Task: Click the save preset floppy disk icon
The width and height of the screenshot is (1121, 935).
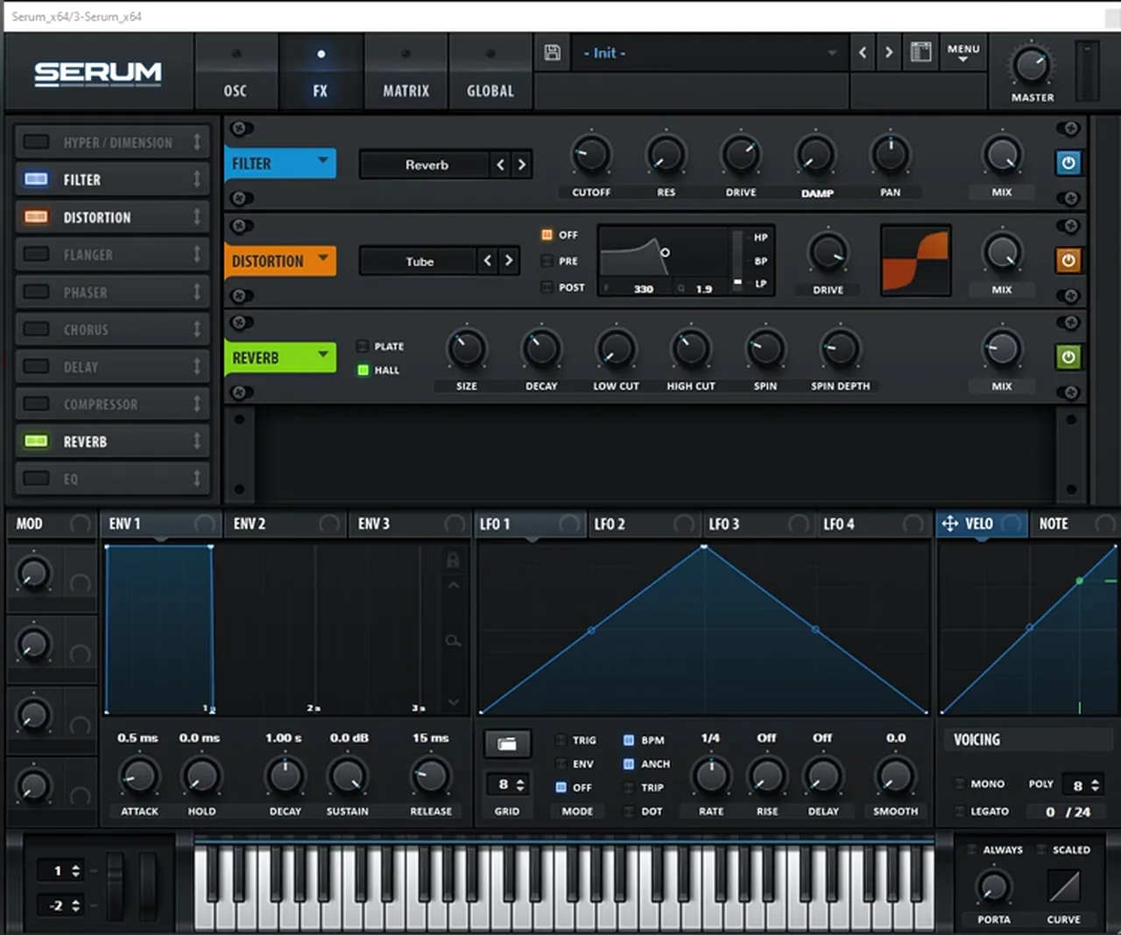Action: coord(552,53)
